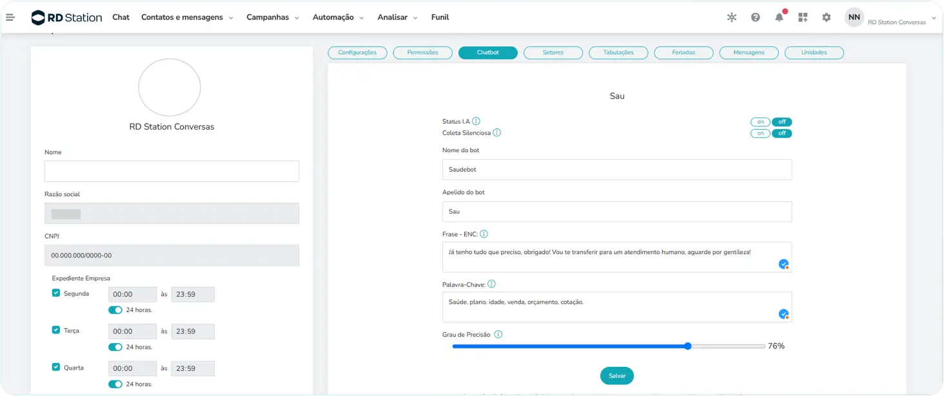
Task: Click check icon in Frase - ENC field
Action: [783, 264]
